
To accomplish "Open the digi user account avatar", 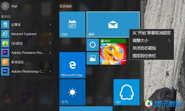I will pyautogui.click(x=5, y=6).
